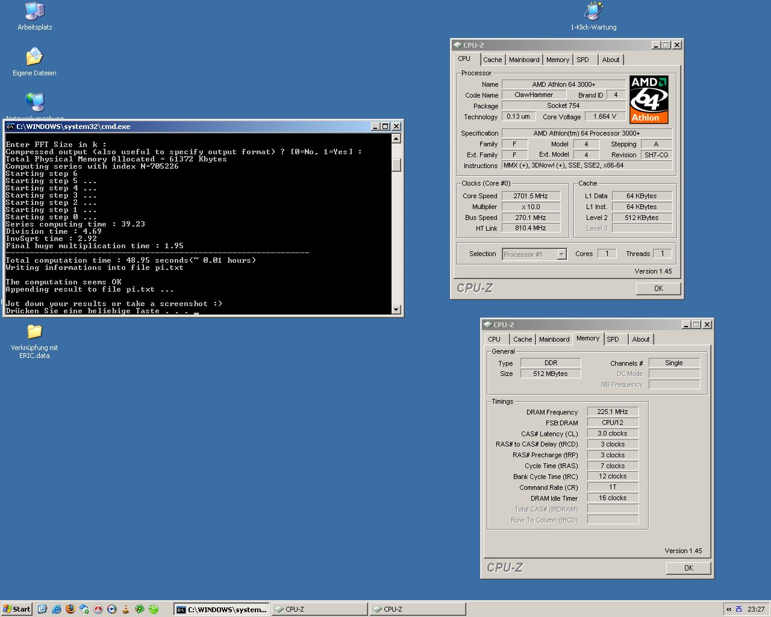Click the Name field AMD Athlon 64 3000+
Screen dimensions: 771x617
564,84
